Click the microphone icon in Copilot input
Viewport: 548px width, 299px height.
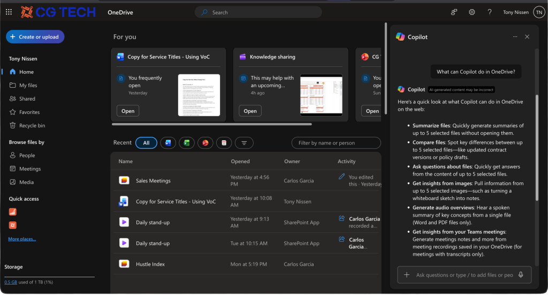click(x=521, y=274)
